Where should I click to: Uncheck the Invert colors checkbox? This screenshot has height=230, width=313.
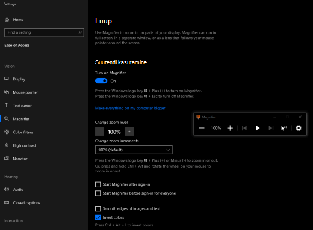point(98,217)
